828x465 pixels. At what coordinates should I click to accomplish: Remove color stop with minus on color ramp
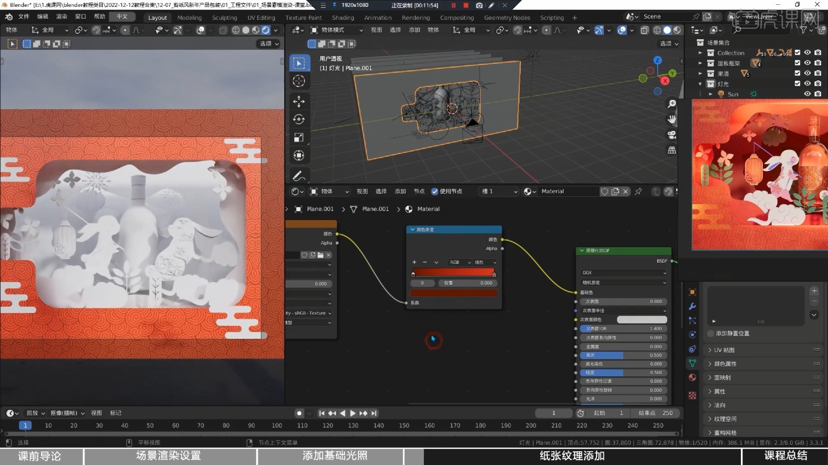425,262
